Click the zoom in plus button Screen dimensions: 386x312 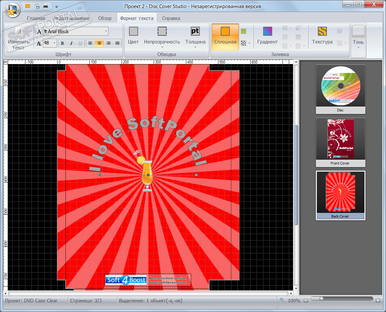378,300
